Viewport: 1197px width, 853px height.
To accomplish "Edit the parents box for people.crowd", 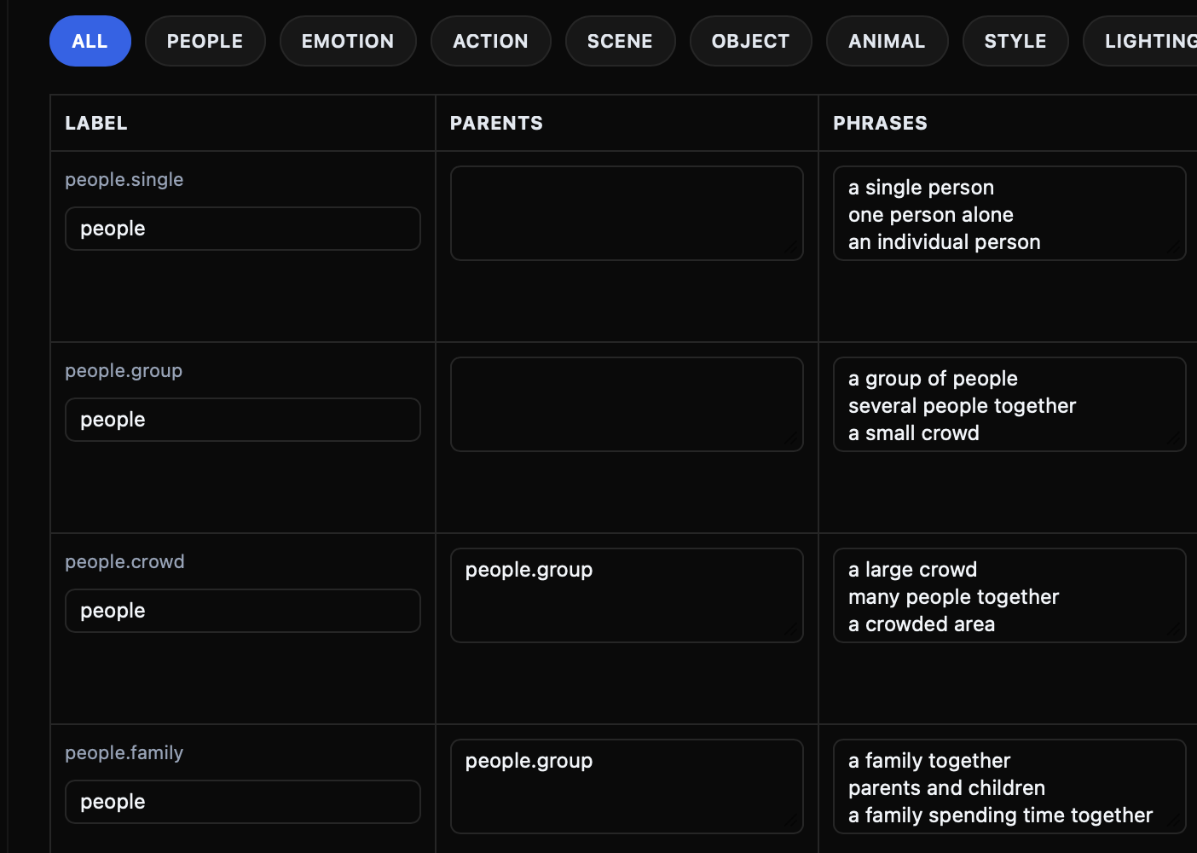I will click(627, 595).
